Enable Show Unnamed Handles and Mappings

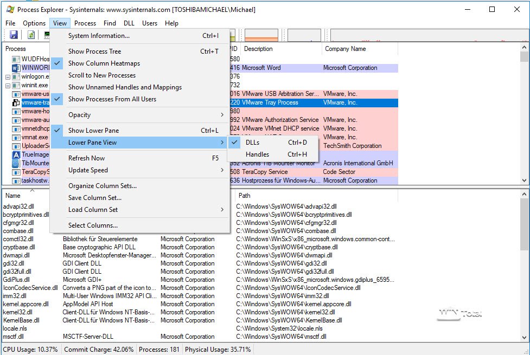pos(140,87)
